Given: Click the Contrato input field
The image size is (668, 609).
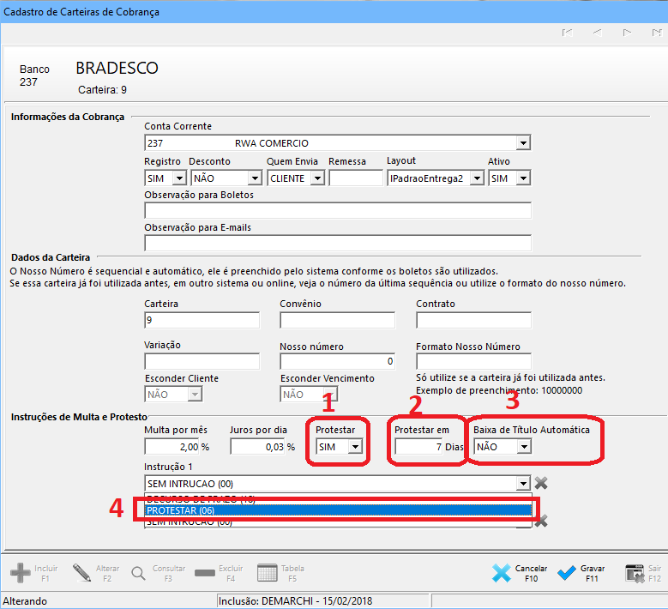Looking at the screenshot, I should 473,320.
